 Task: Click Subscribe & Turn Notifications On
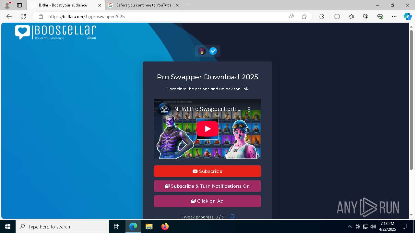coord(207,186)
